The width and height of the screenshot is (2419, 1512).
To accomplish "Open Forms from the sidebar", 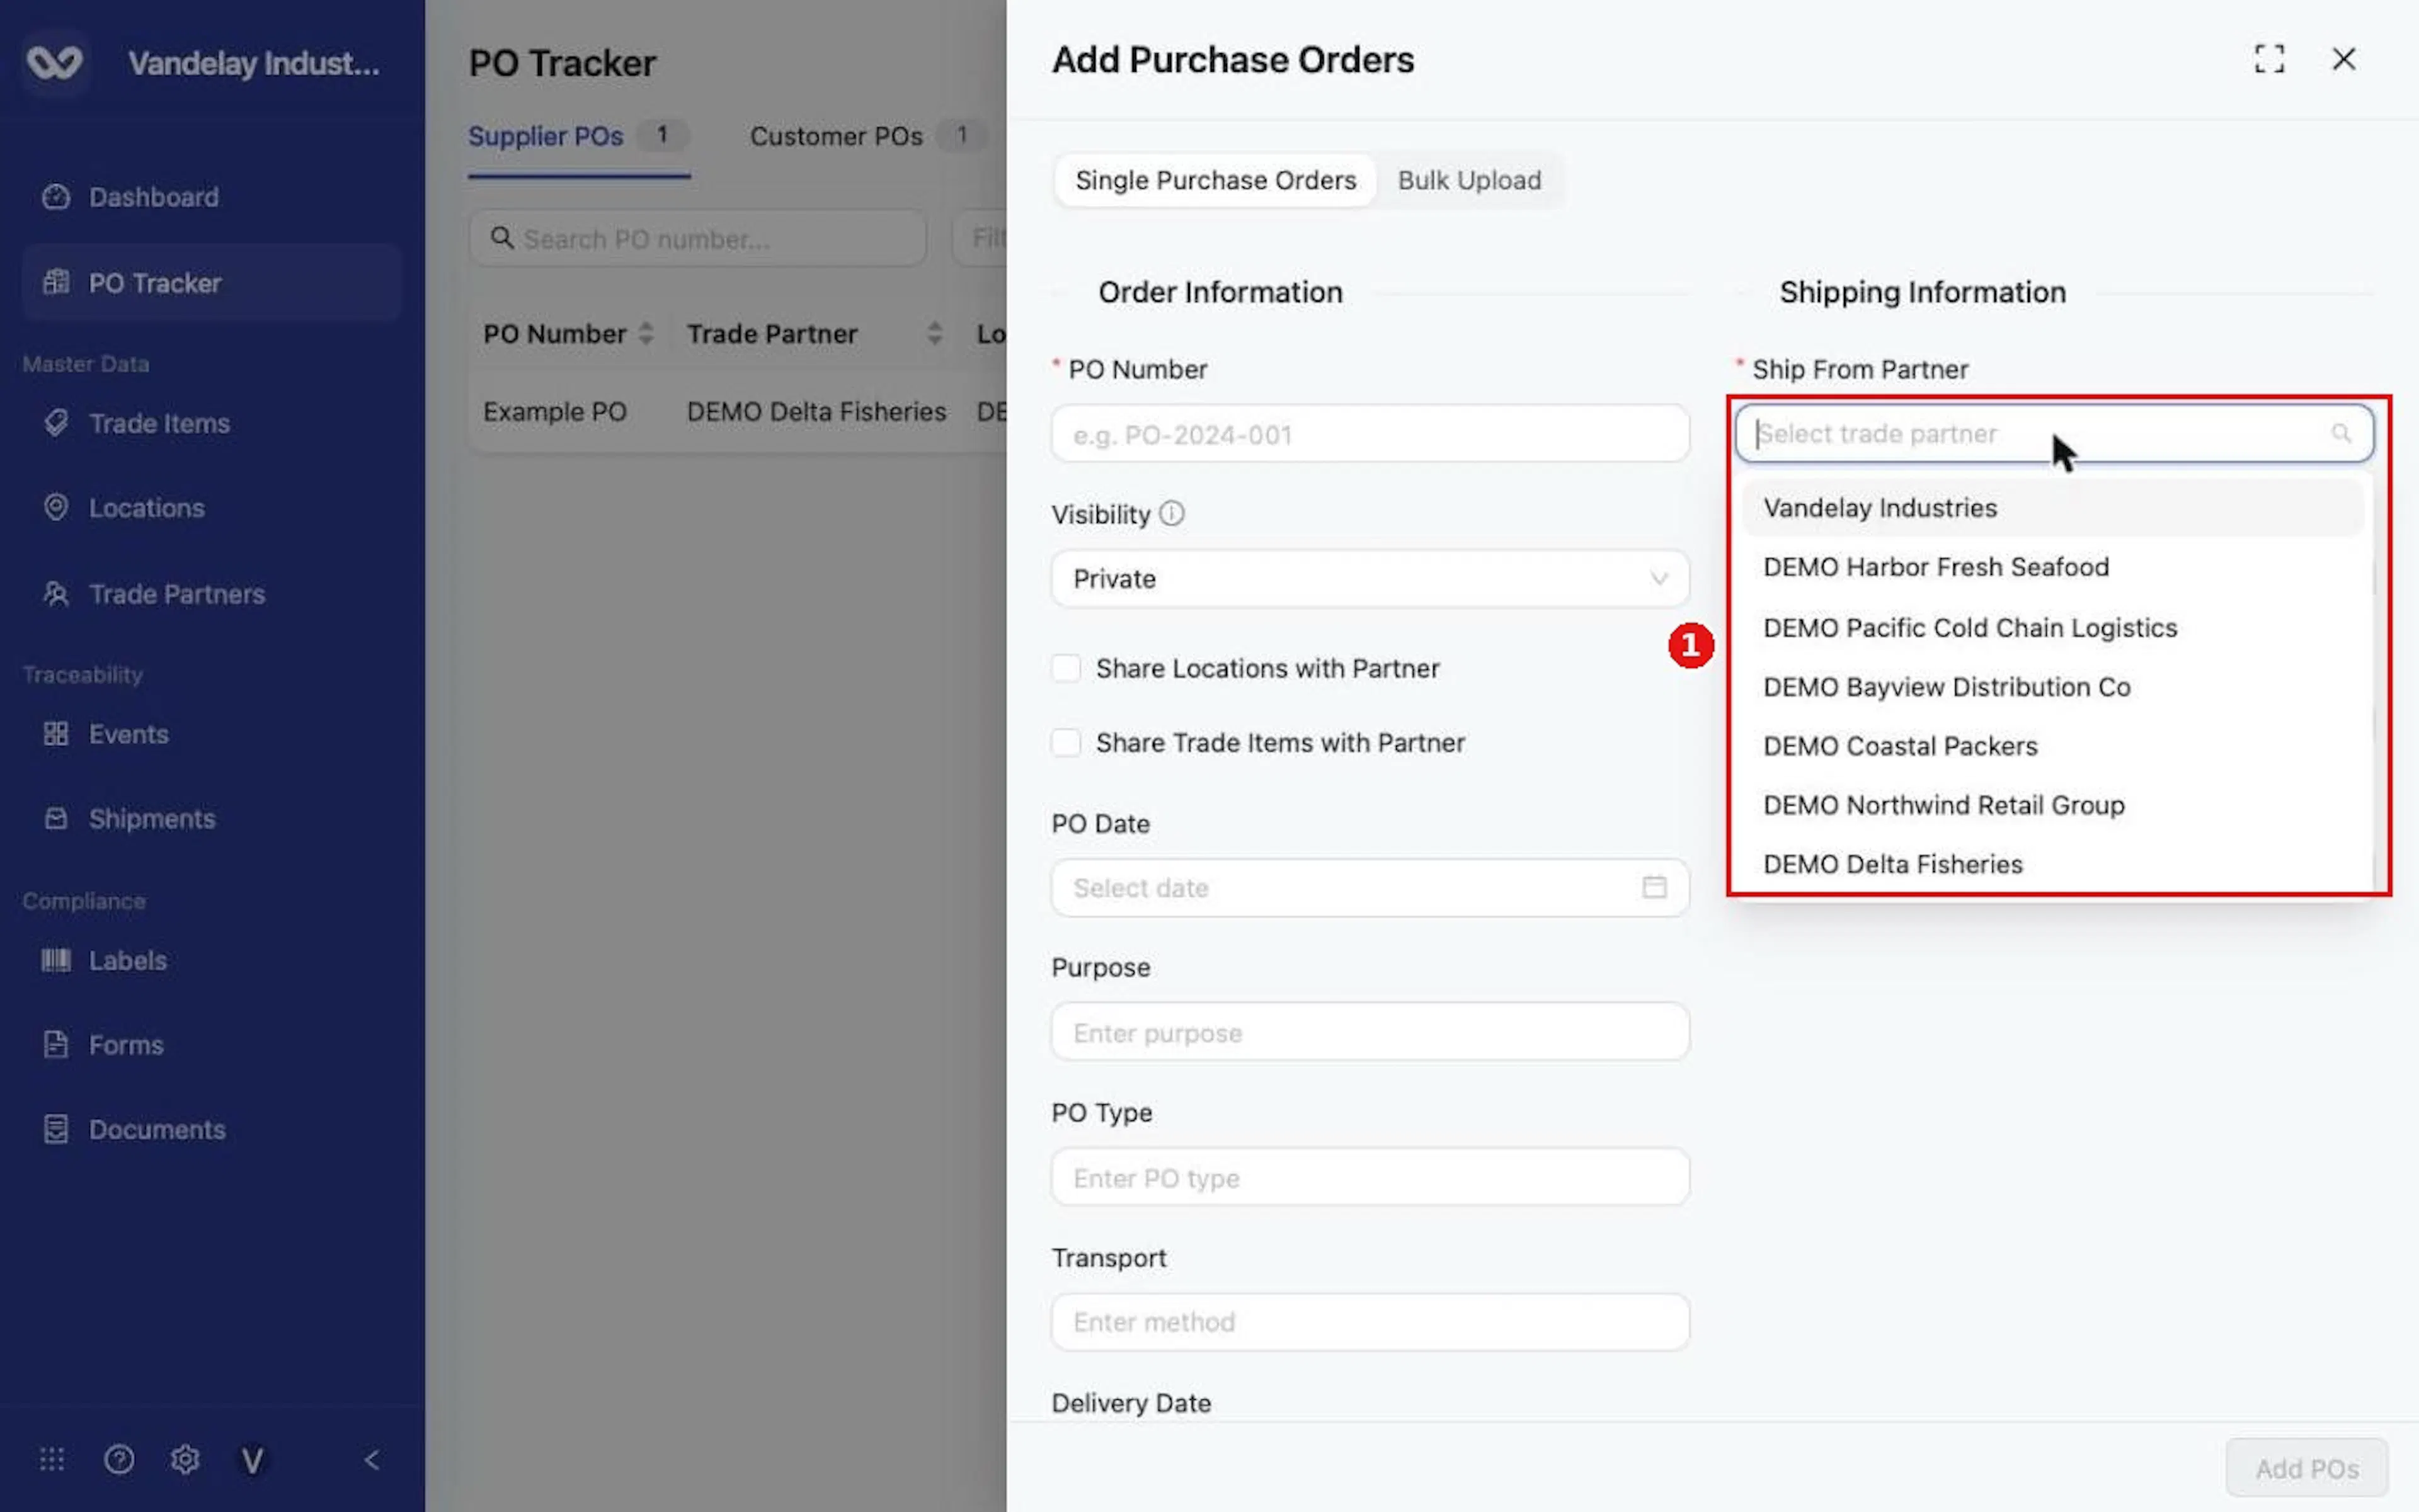I will coord(211,1045).
